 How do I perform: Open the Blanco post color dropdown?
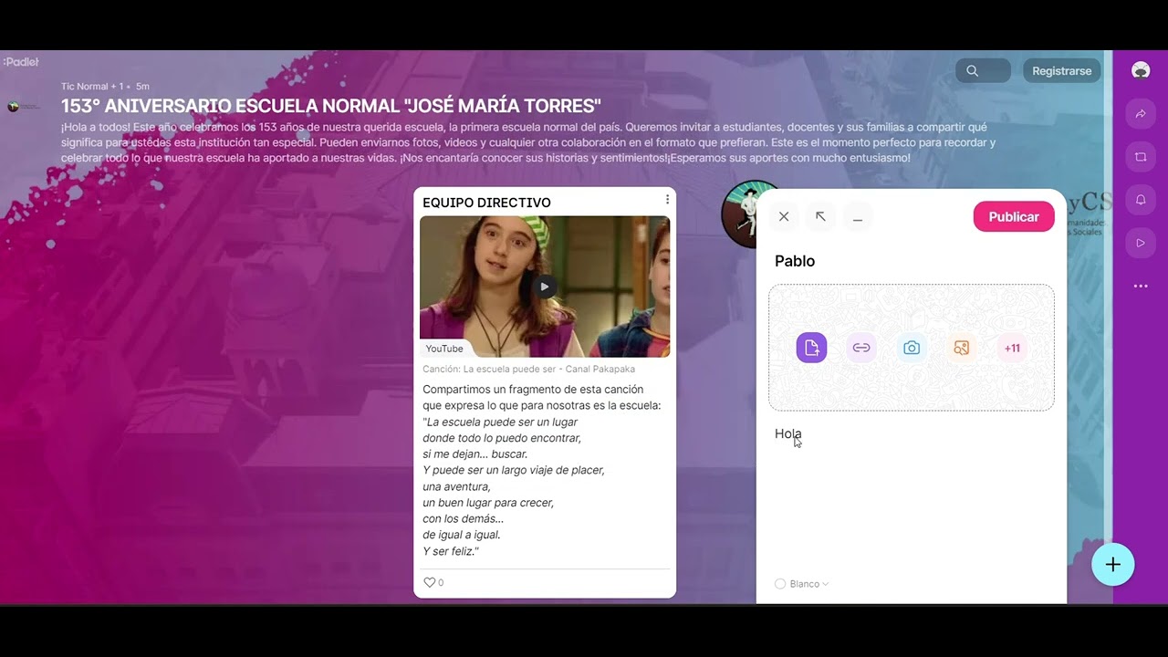point(802,584)
